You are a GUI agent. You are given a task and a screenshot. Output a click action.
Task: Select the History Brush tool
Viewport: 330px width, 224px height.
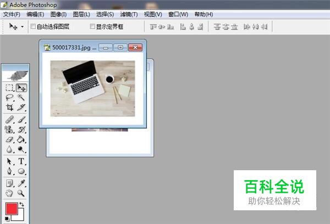[x=21, y=130]
